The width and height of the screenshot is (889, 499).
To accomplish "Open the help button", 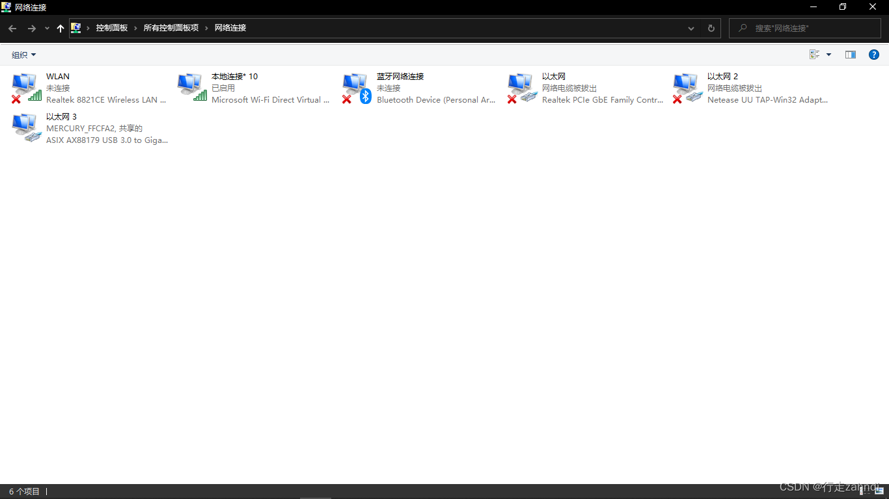I will coord(874,55).
